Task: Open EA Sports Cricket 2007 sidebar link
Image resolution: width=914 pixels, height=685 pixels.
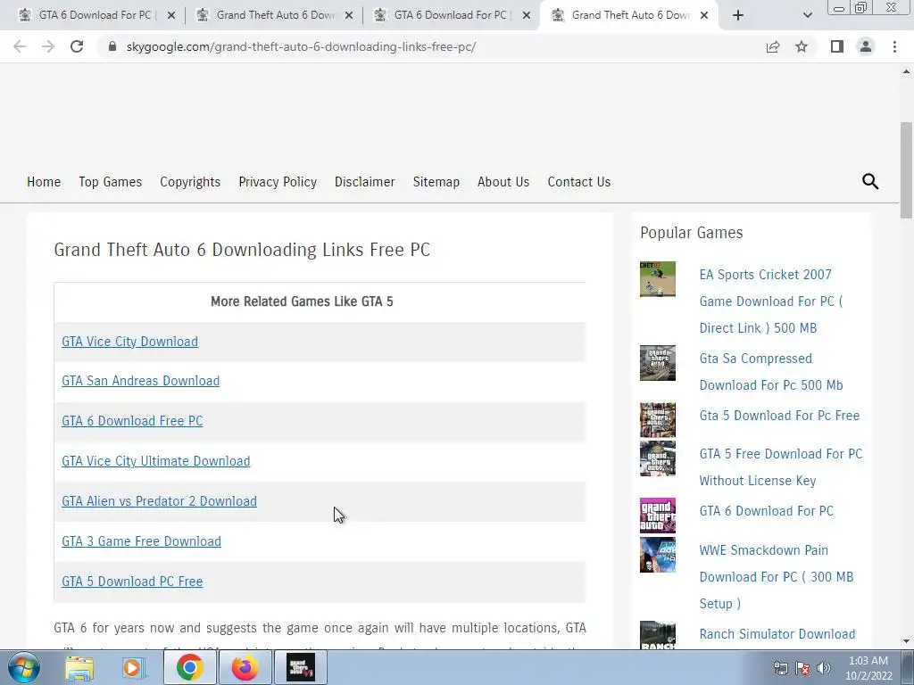Action: 770,301
